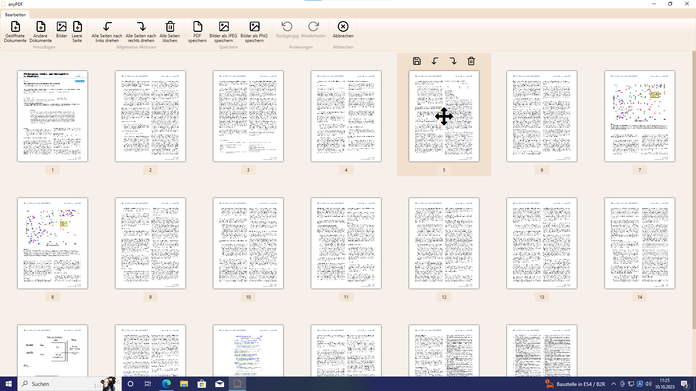This screenshot has width=696, height=391.
Task: Add a Leere Seite
Action: point(77,27)
